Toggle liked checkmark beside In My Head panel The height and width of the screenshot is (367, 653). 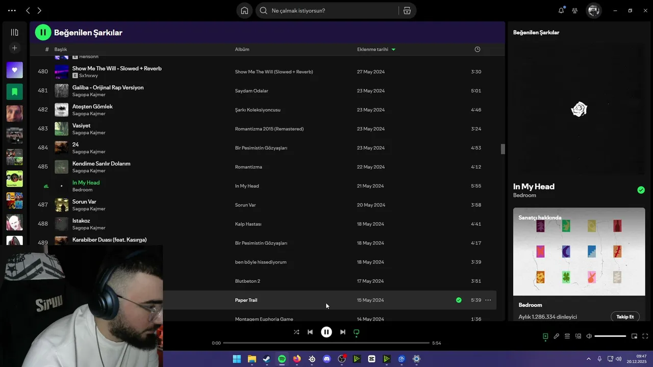pyautogui.click(x=641, y=190)
